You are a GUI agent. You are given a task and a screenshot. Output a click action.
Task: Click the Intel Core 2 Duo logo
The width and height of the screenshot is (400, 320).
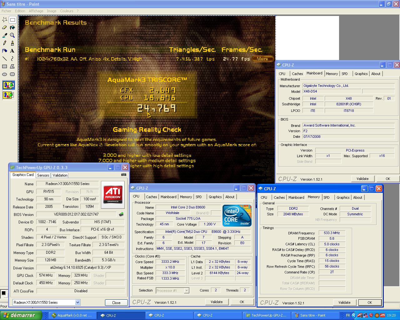(237, 216)
